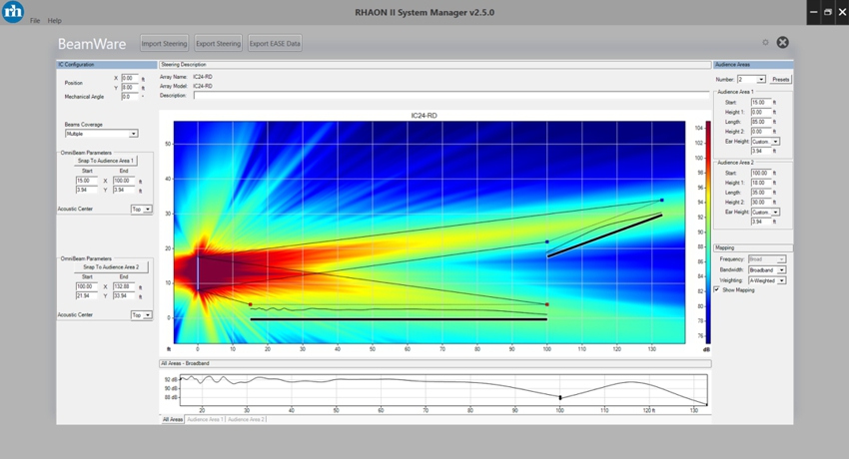Minimize the RHAON II window
849x459 pixels.
(813, 12)
